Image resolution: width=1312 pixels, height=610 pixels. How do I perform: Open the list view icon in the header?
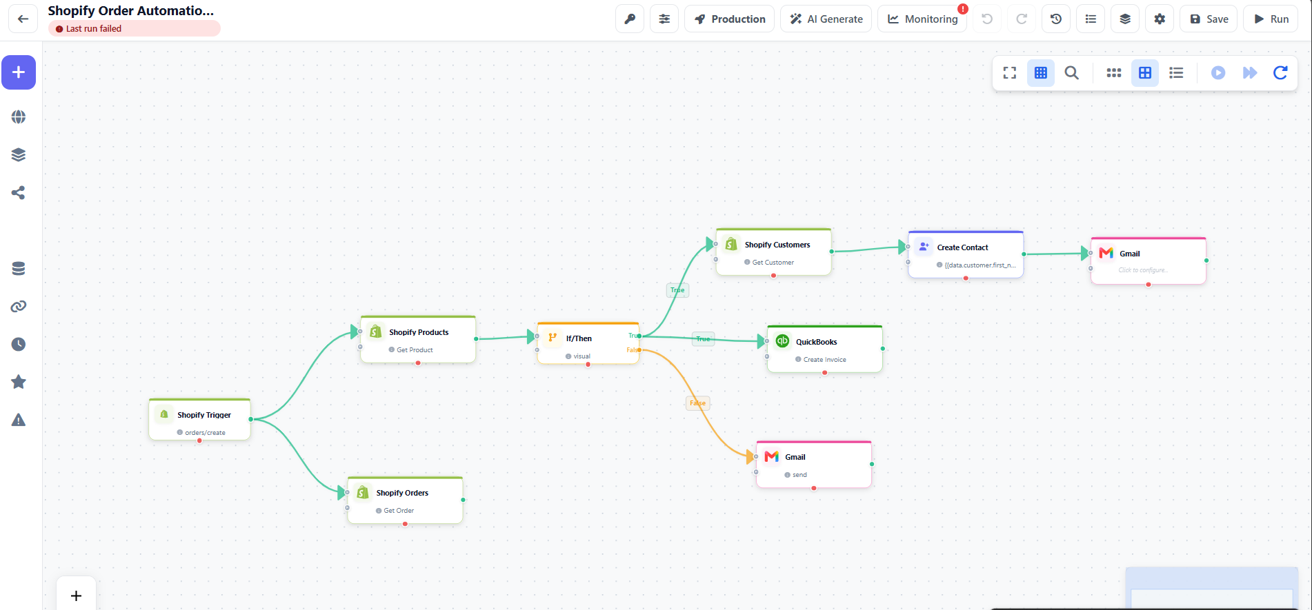(x=1091, y=19)
